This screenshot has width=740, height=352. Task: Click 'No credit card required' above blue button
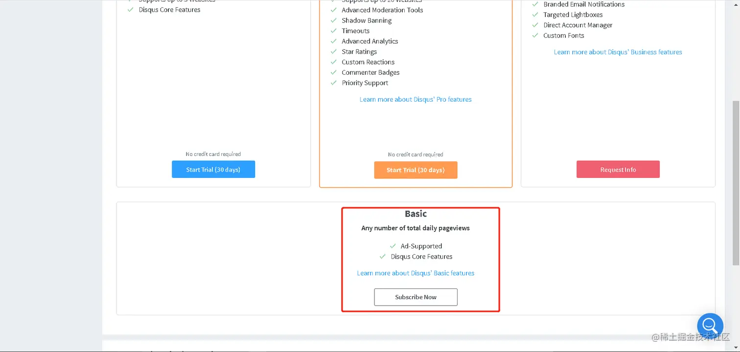click(213, 154)
